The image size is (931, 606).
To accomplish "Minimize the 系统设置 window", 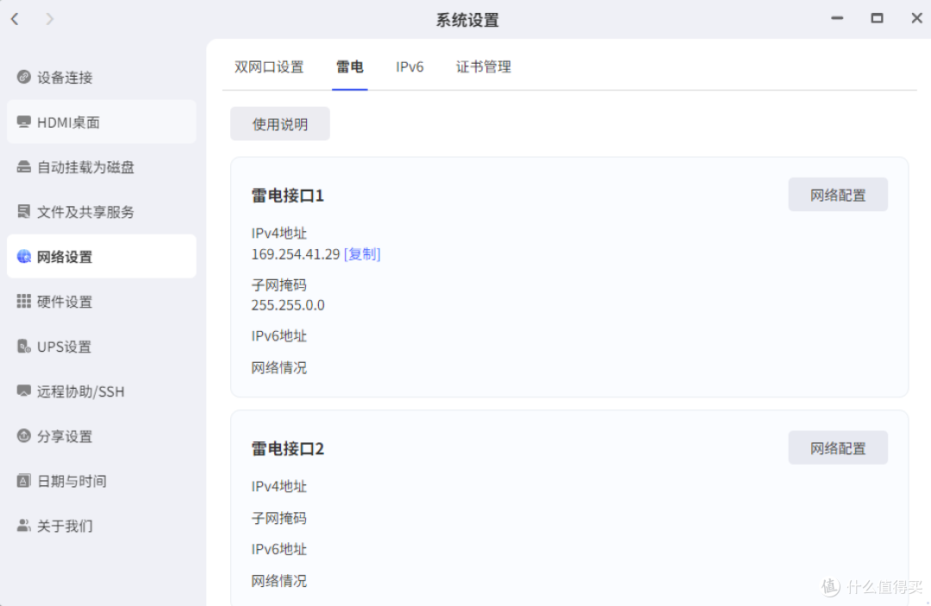I will click(837, 18).
